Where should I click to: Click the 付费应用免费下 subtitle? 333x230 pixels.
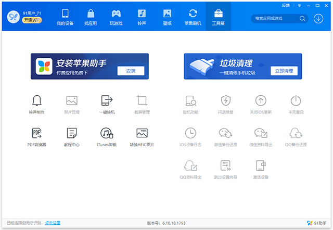[x=72, y=73]
